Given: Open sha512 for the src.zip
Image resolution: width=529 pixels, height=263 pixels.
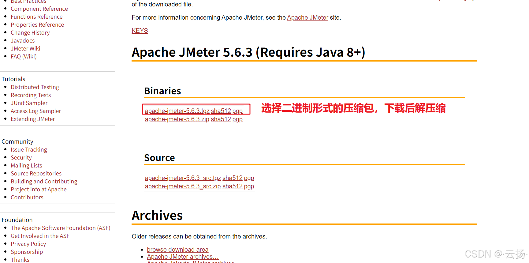Looking at the screenshot, I should [232, 186].
